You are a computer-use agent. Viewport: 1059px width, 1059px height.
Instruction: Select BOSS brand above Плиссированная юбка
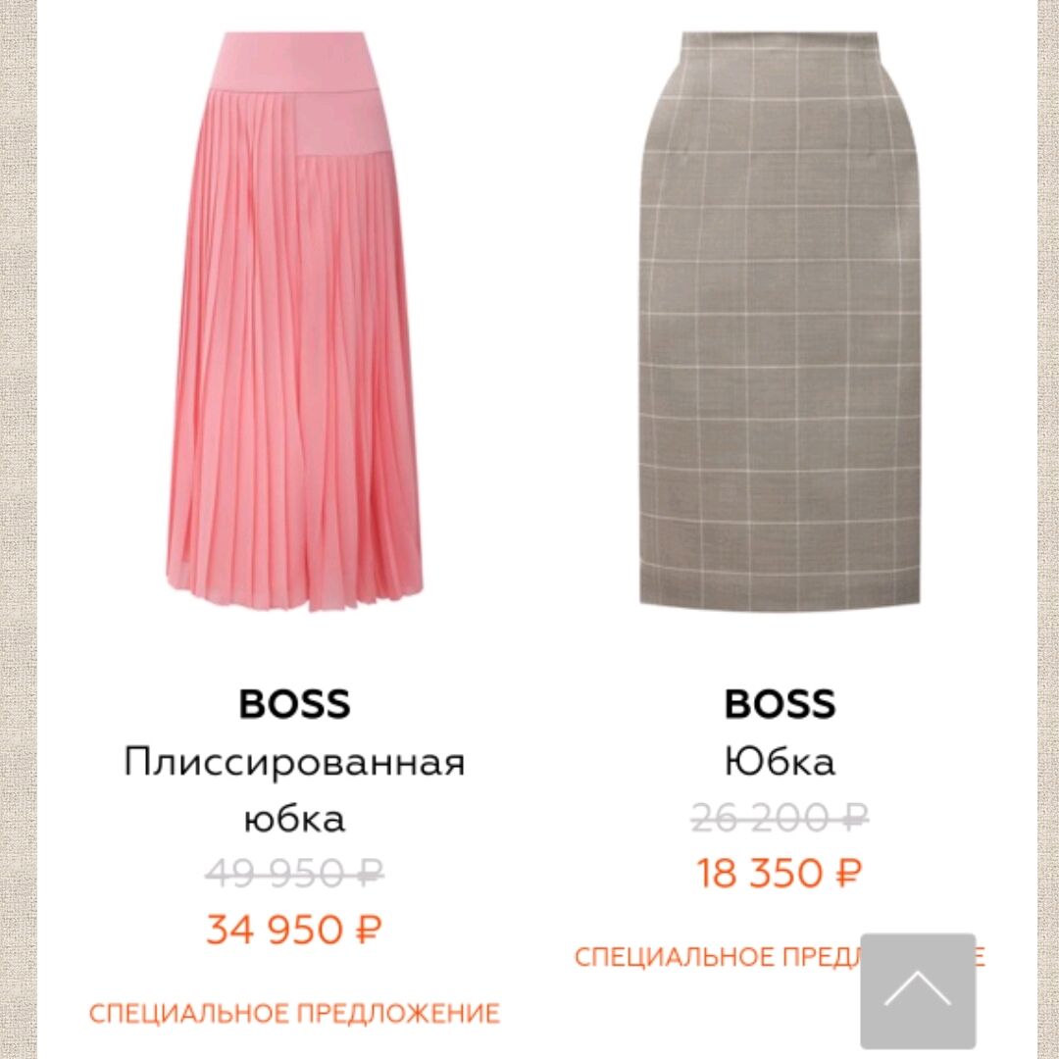coord(294,703)
